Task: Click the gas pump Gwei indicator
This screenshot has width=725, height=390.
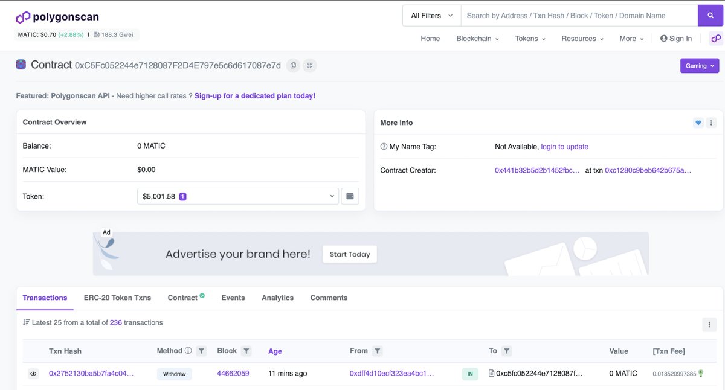Action: (x=113, y=35)
